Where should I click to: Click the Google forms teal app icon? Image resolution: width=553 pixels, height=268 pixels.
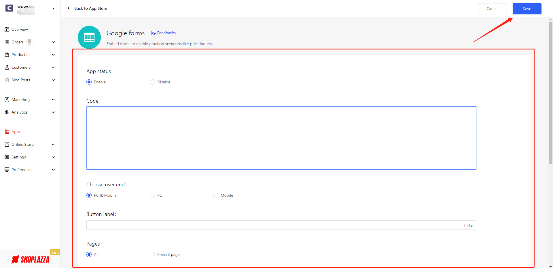pos(89,37)
